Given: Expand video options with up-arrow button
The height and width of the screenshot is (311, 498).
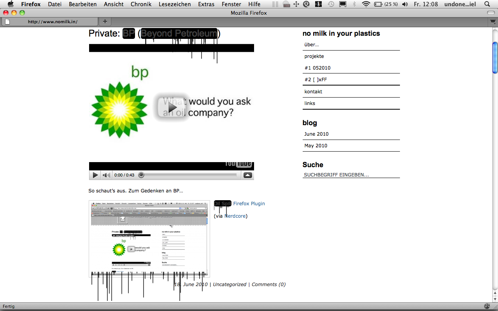Looking at the screenshot, I should 247,175.
